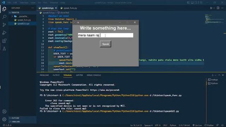This screenshot has height=127, width=226.
Task: Switch to the Debug Console tab
Action: (94, 75)
